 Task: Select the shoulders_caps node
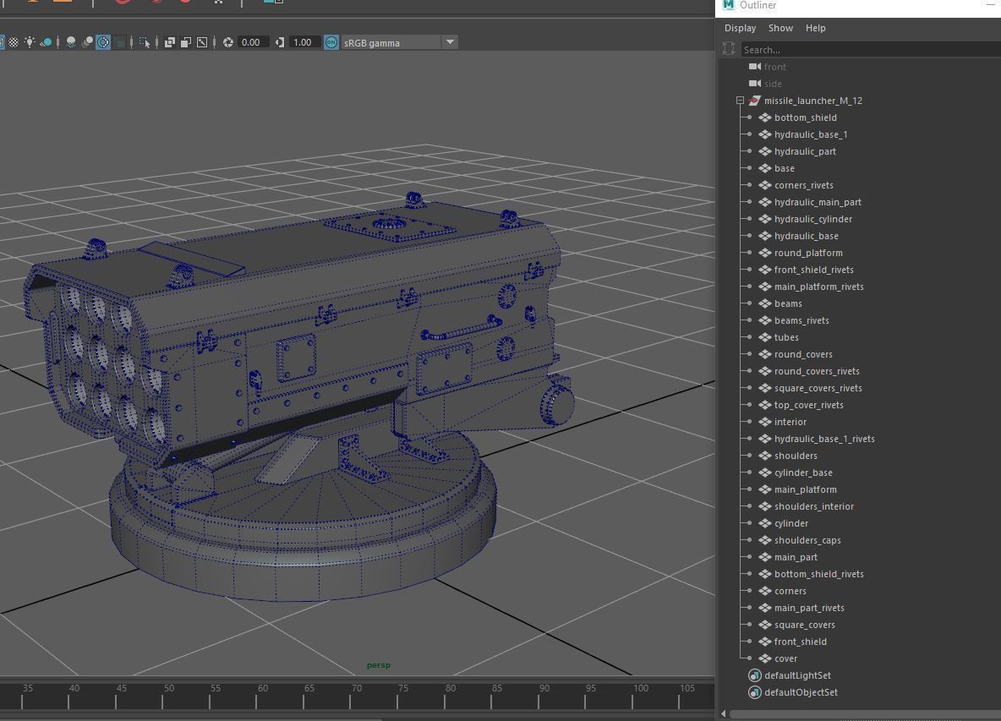tap(807, 540)
